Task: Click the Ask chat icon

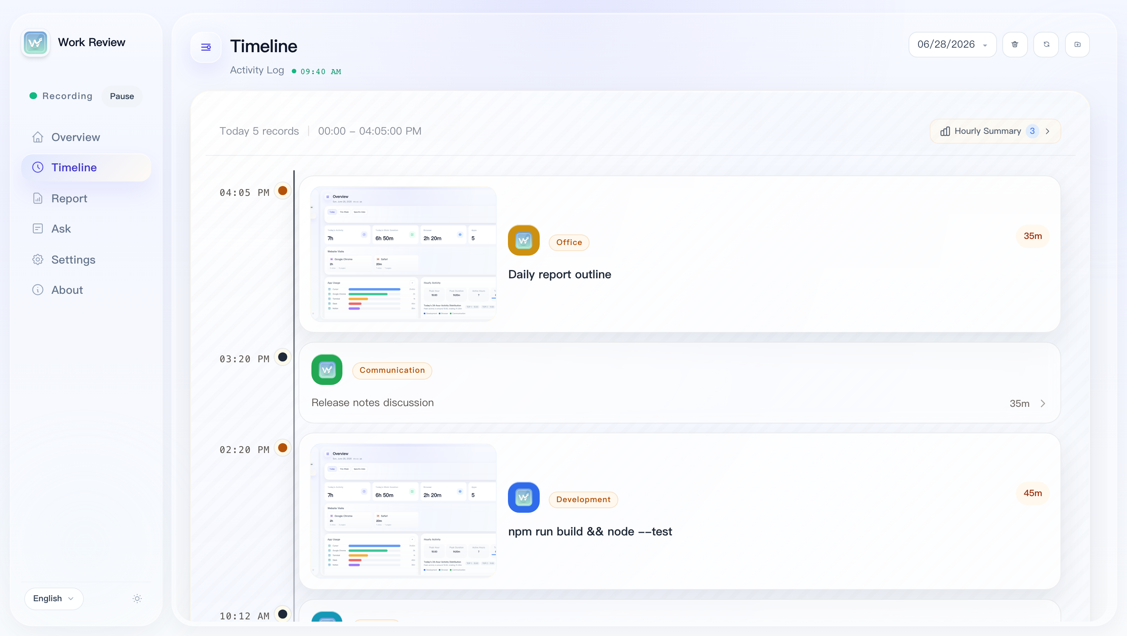Action: (38, 228)
